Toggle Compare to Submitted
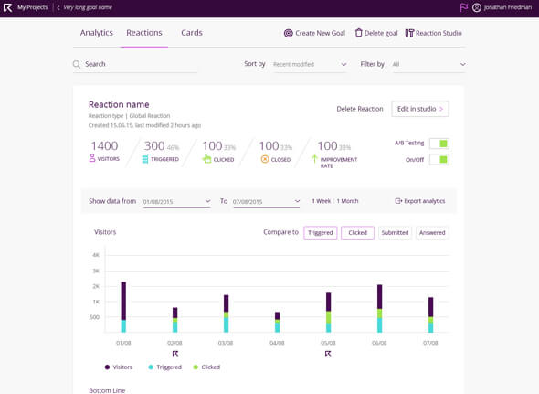The image size is (539, 394). (395, 232)
